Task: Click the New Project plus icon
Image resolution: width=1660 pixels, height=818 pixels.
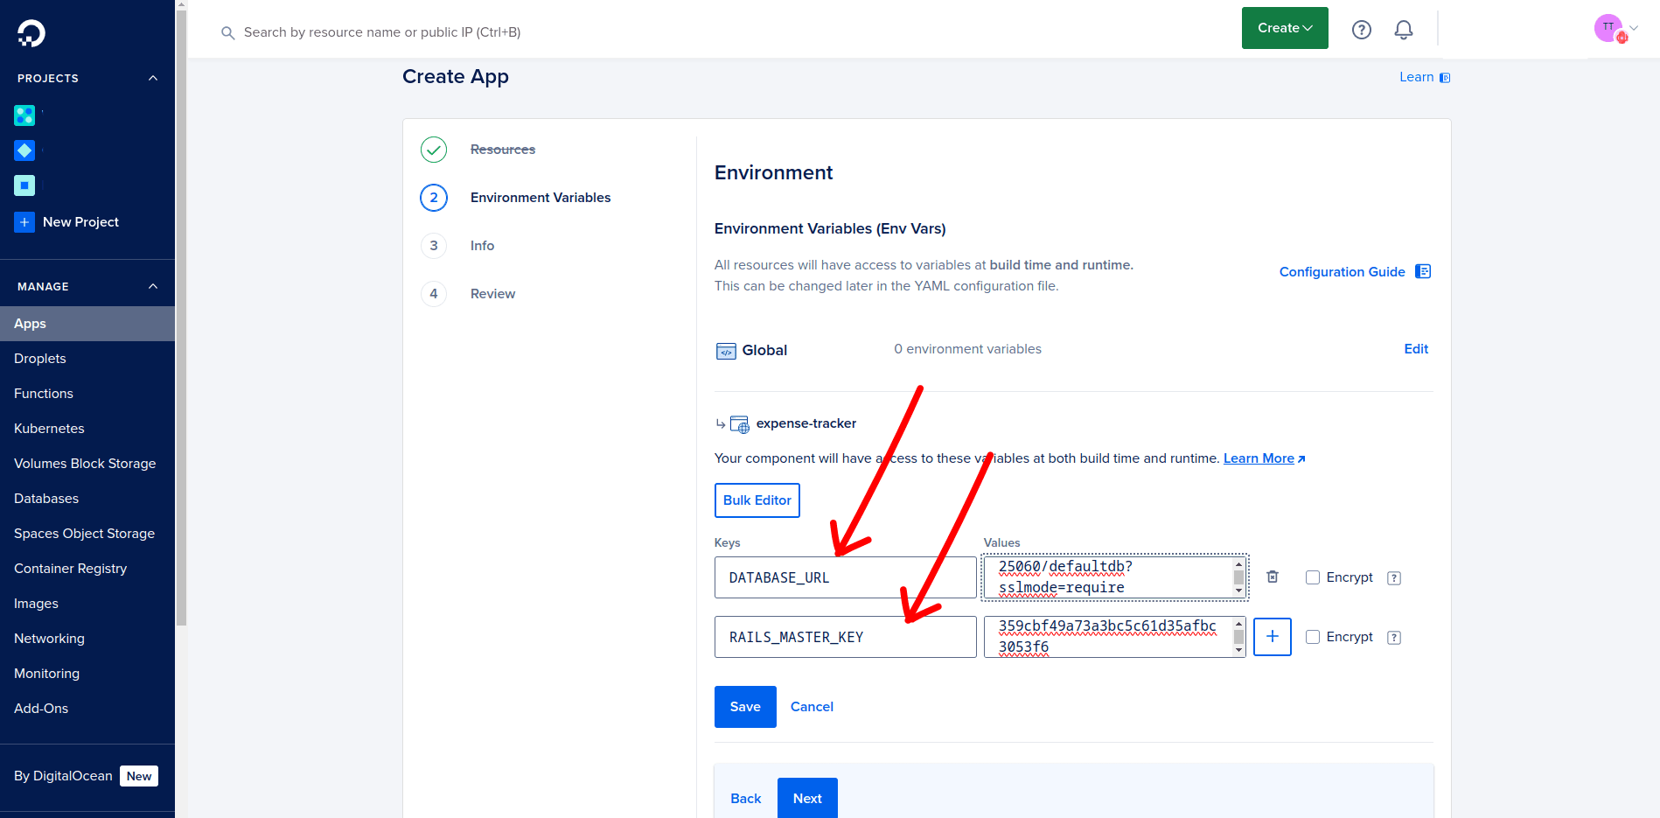Action: click(24, 222)
